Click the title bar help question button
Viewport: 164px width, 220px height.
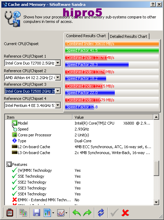click(x=153, y=5)
